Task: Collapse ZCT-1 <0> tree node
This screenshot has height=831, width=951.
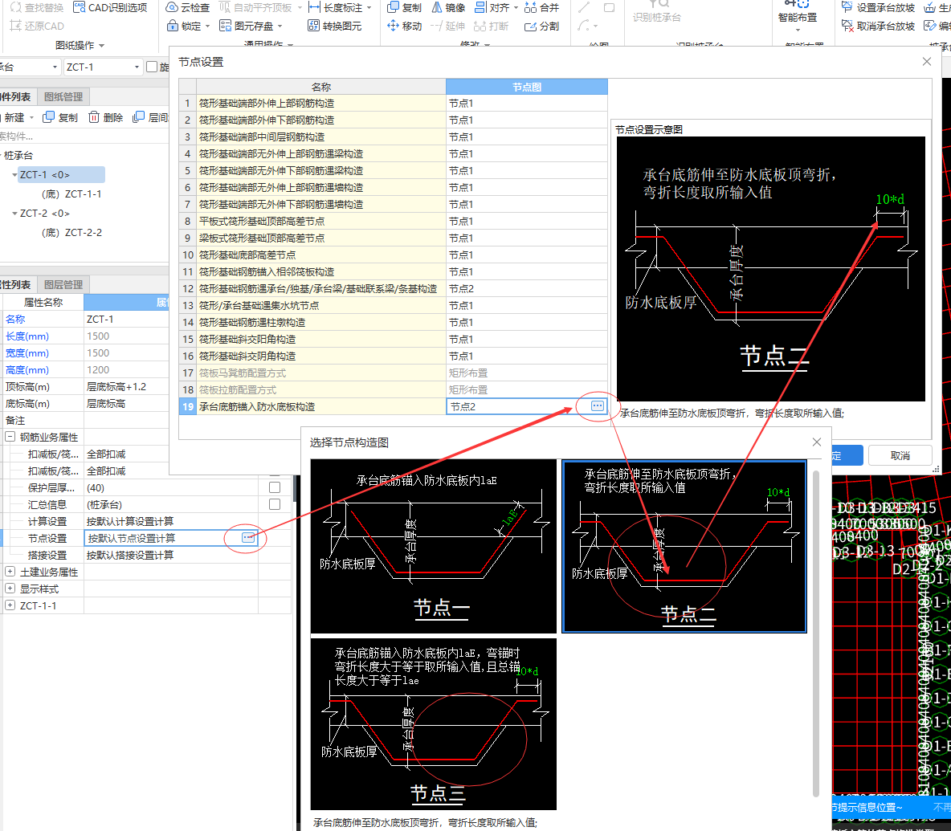Action: pyautogui.click(x=14, y=174)
